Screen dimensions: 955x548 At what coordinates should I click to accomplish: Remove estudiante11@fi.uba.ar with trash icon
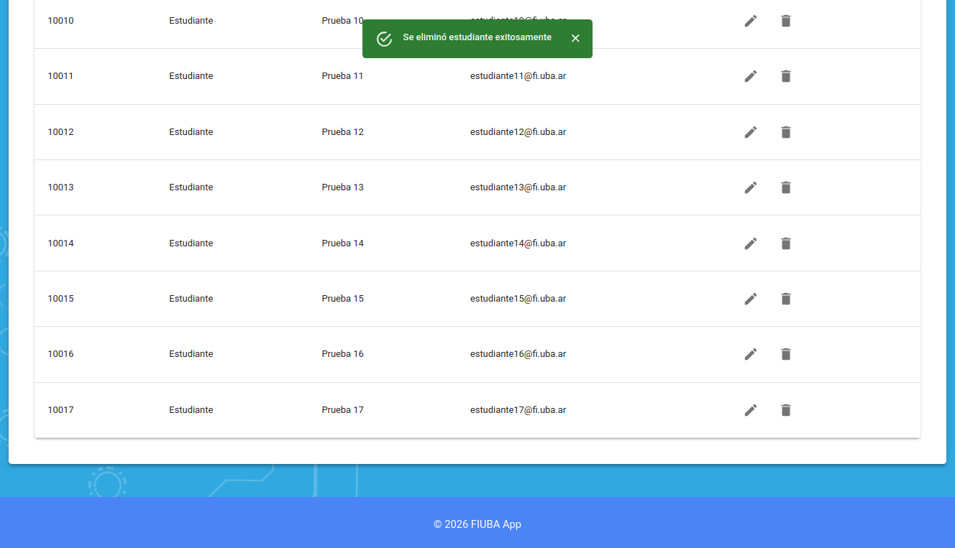[x=785, y=76]
